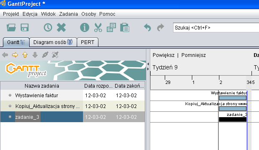Delete the selected task with the X icon
This screenshot has height=150, width=259.
pyautogui.click(x=61, y=27)
